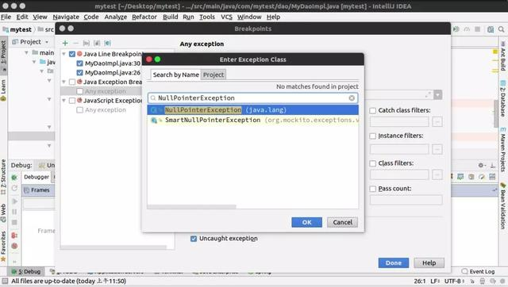This screenshot has width=508, height=287.
Task: Collapse the main folder in Project tree
Action: 26,53
